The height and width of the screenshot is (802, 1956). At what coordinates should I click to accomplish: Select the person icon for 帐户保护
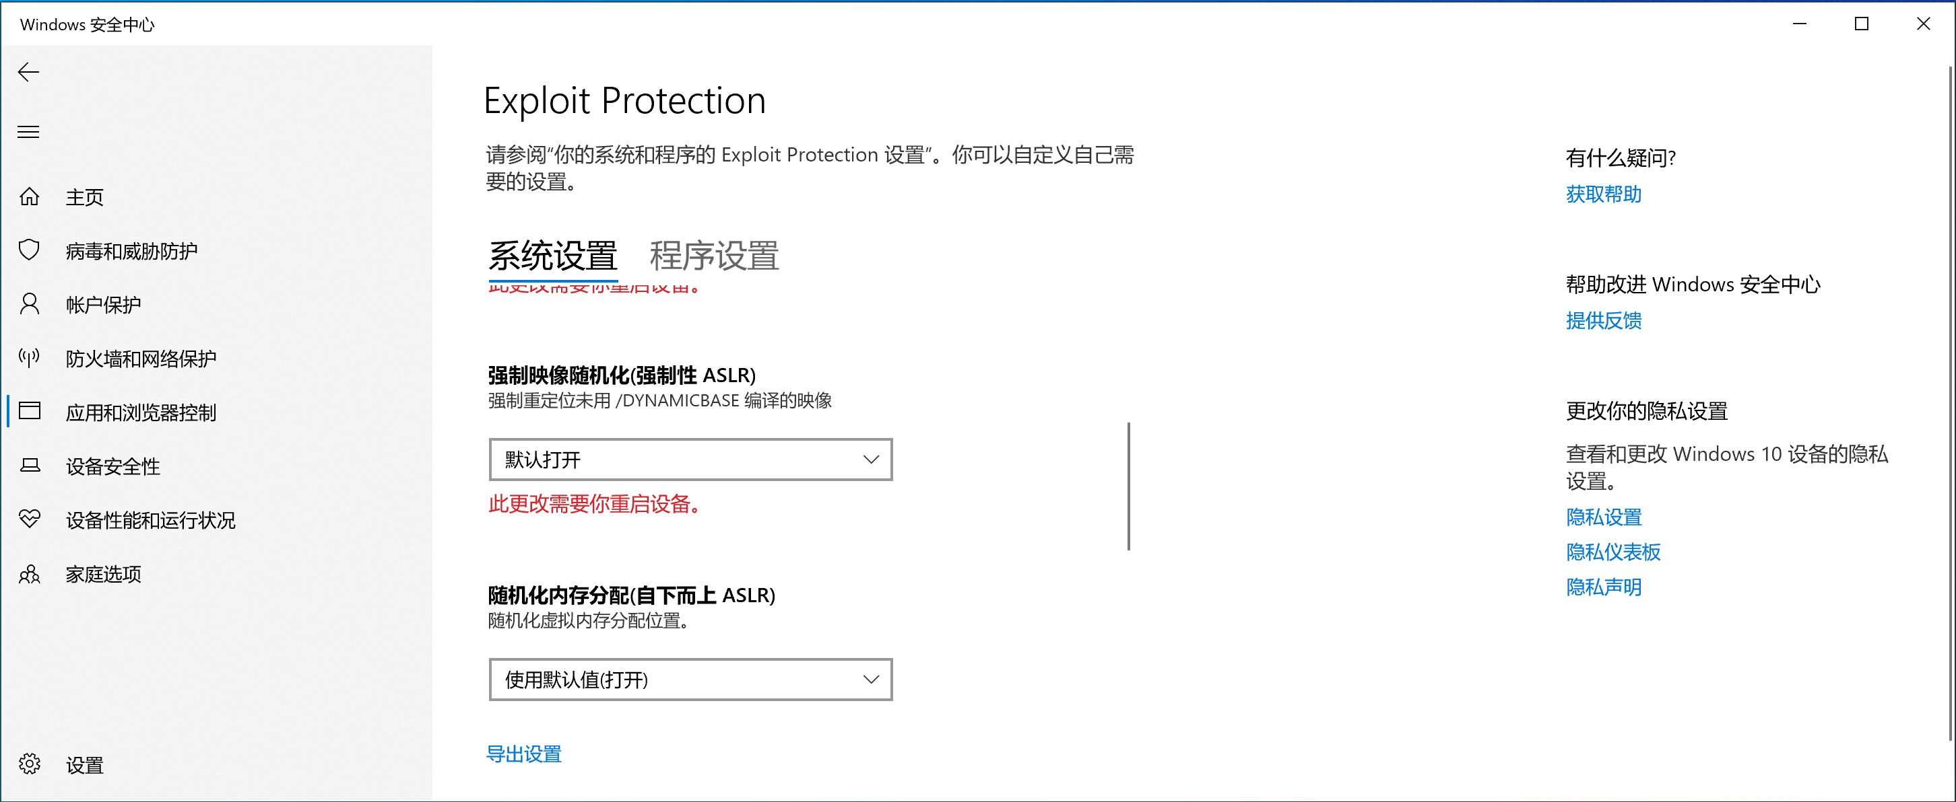[30, 304]
